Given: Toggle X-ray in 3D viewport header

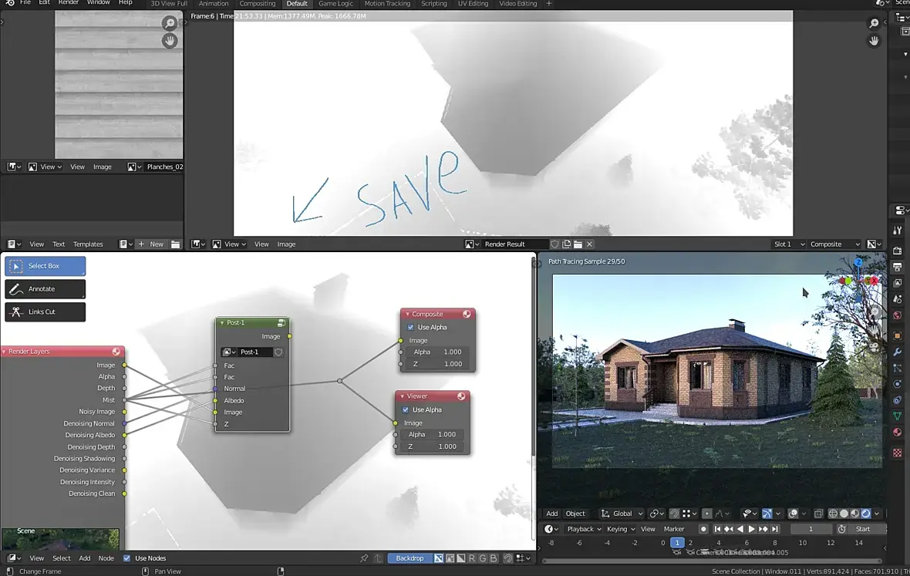Looking at the screenshot, I should [x=818, y=514].
